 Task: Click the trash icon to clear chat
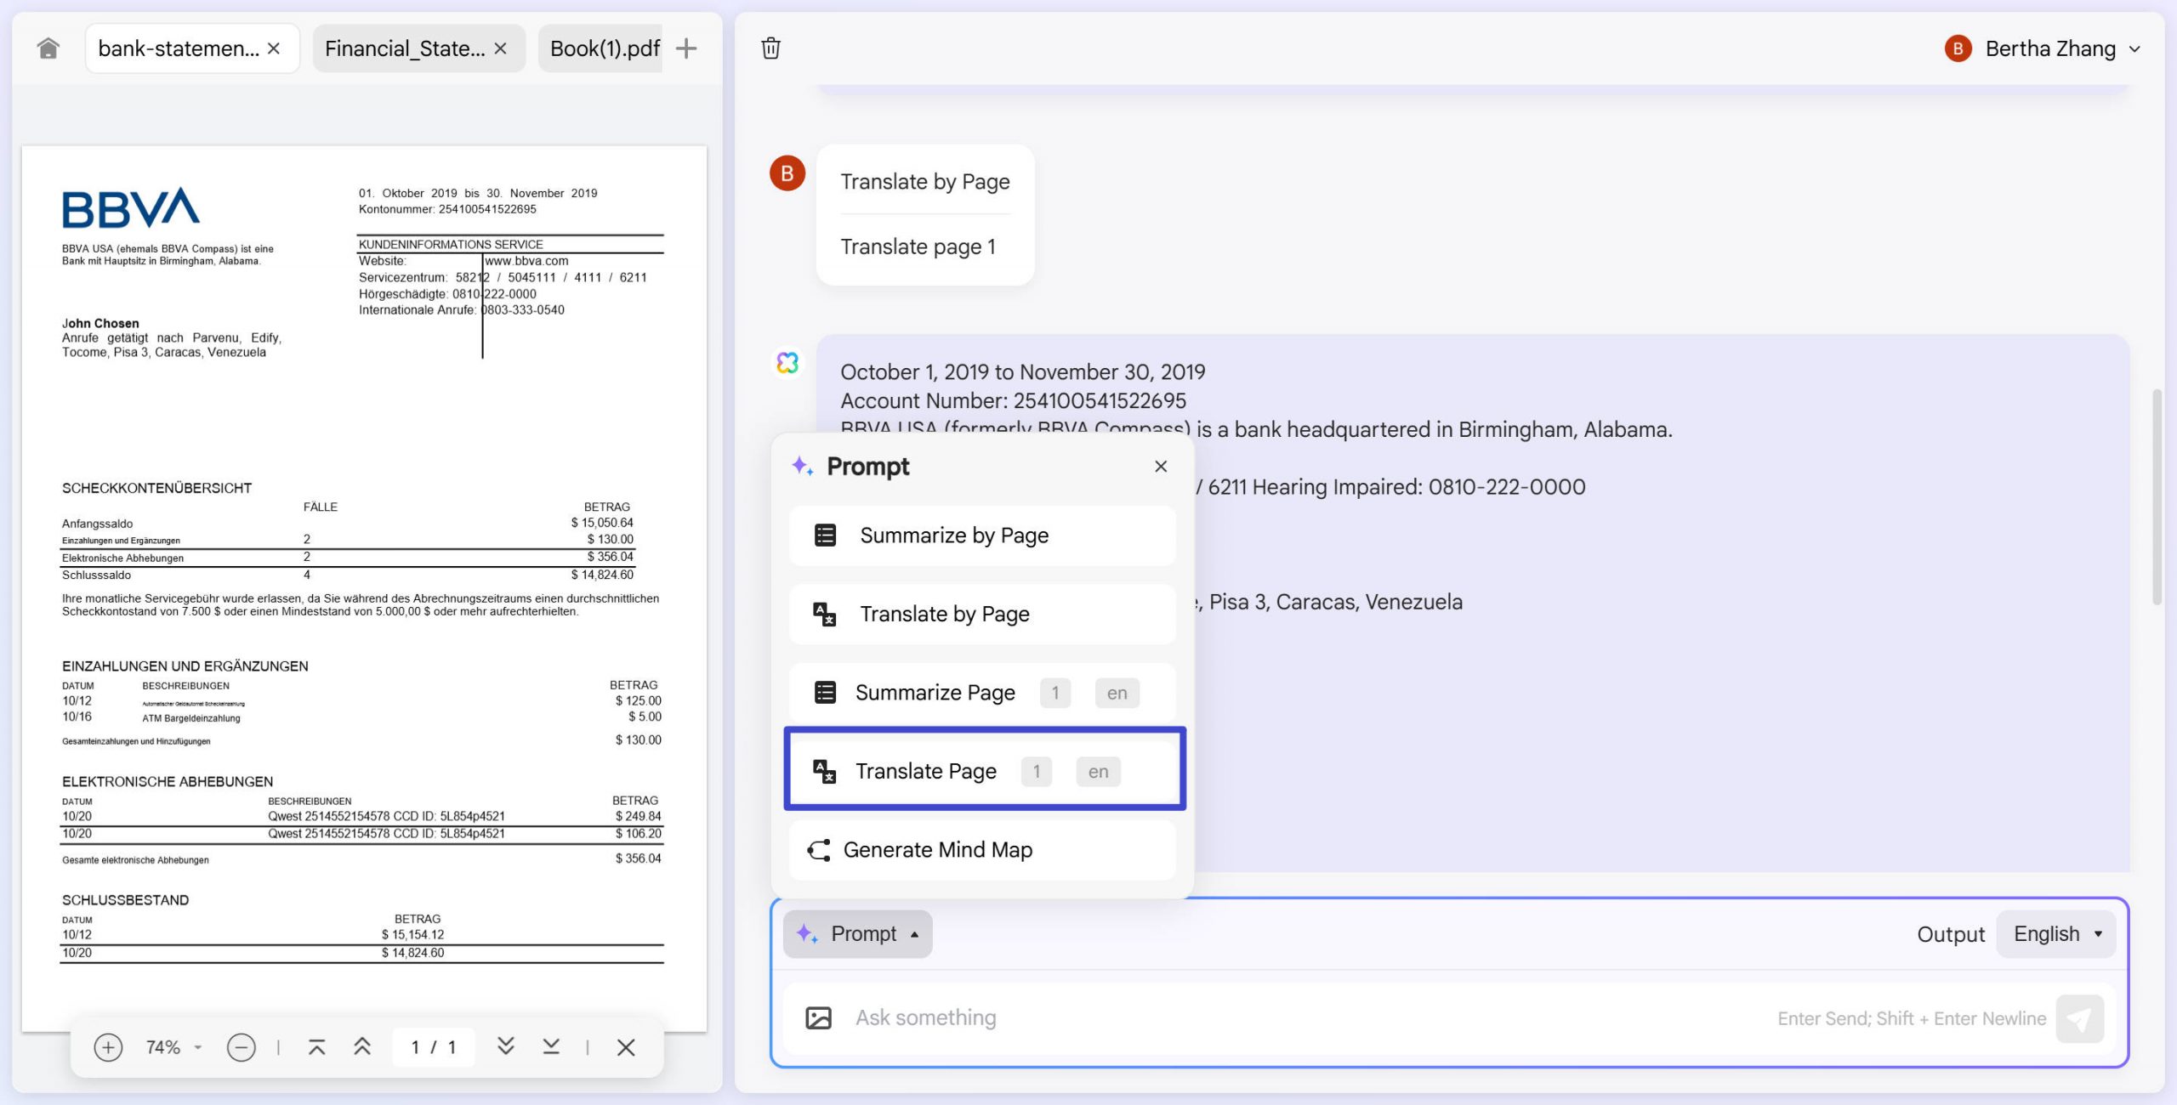[x=770, y=48]
